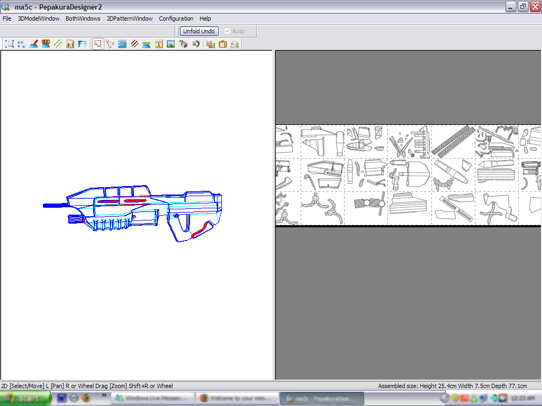Click the system tray clock
Viewport: 542px width, 406px height.
523,398
